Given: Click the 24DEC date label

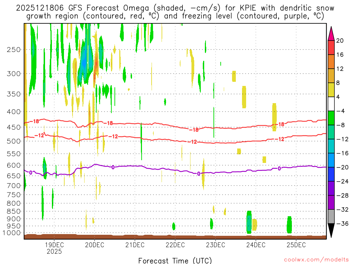Looking at the screenshot, I should (256, 245).
